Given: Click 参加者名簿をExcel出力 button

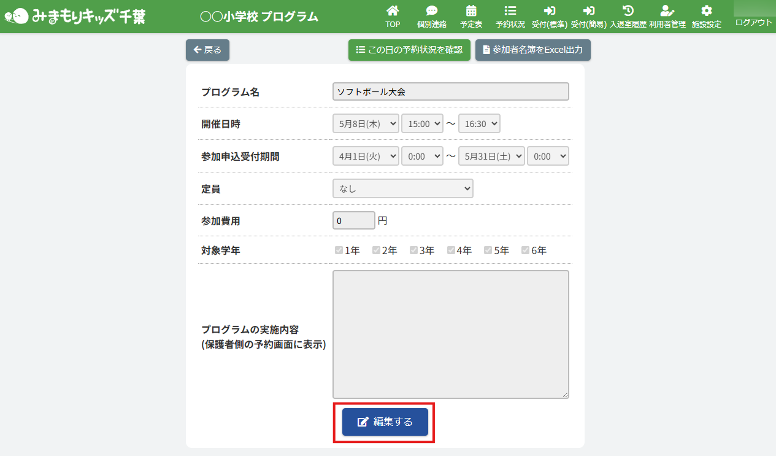Looking at the screenshot, I should (532, 50).
